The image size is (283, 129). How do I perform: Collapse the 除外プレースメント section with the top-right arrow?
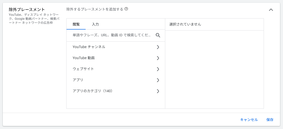[x=271, y=10]
